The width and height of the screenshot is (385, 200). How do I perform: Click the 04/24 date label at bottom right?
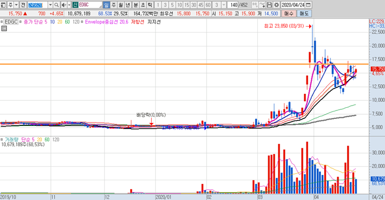point(378,197)
